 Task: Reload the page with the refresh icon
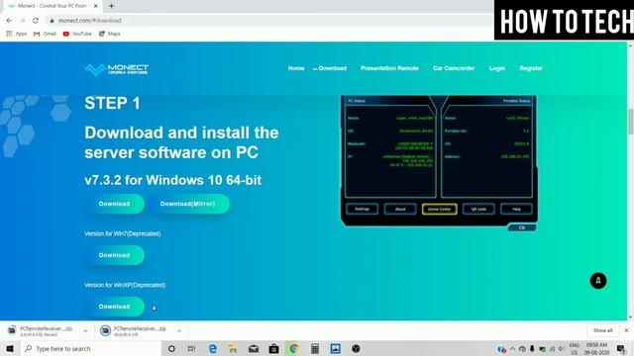(36, 20)
